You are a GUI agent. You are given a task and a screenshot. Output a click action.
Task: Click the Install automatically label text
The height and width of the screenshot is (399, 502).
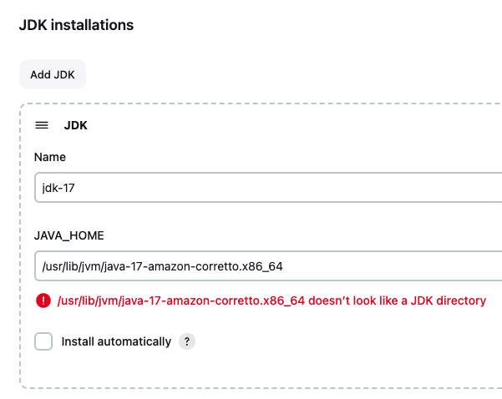[116, 341]
